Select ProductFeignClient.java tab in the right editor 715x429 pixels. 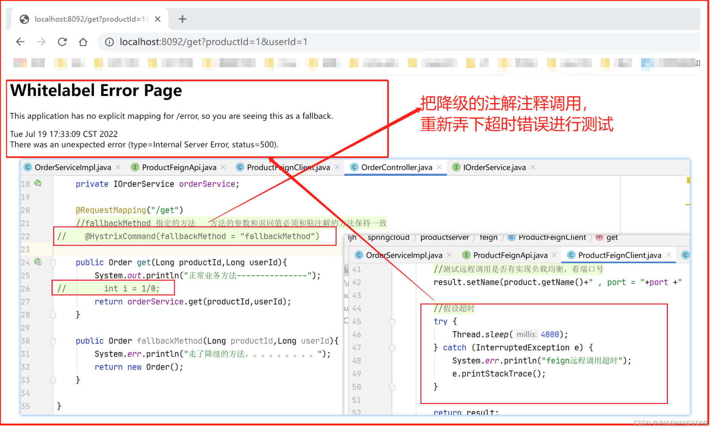pyautogui.click(x=619, y=255)
